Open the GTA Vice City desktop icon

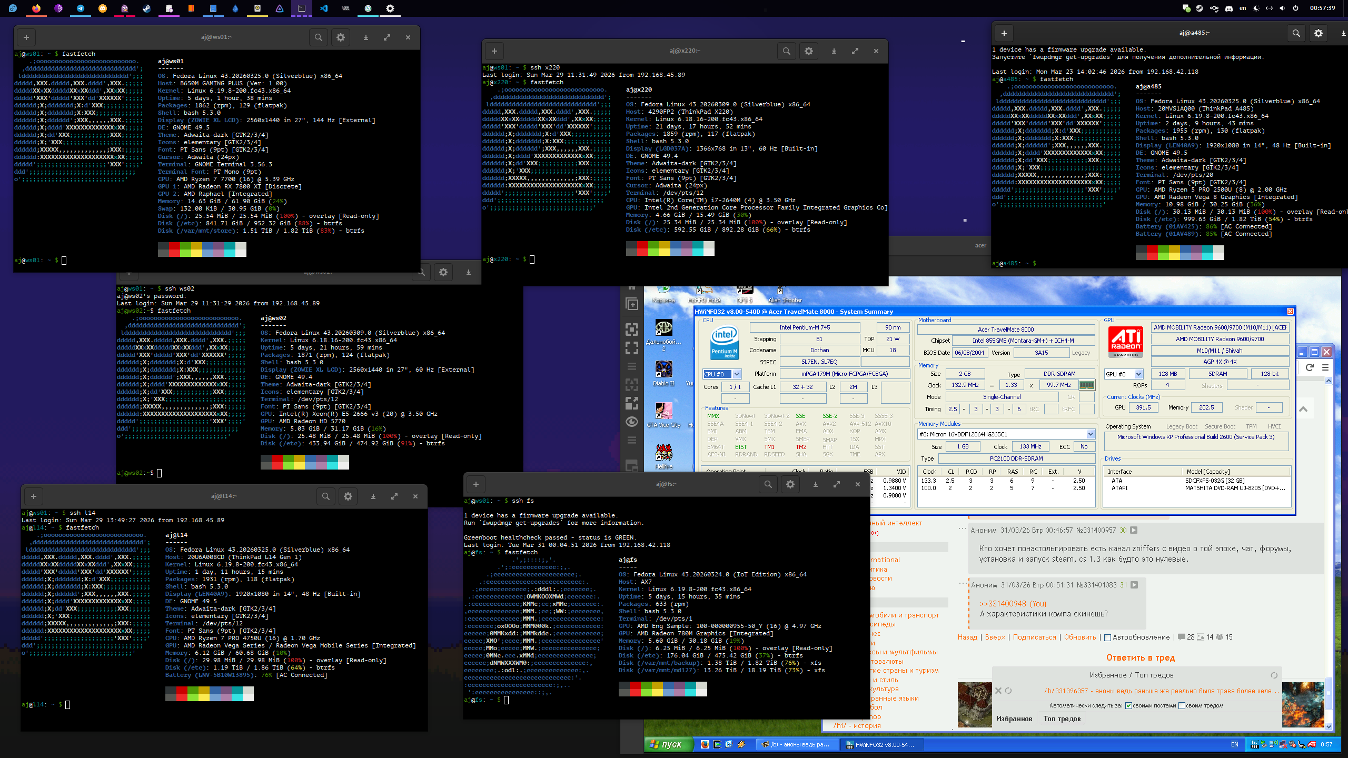click(663, 411)
